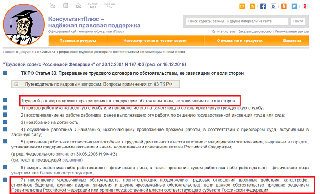320x194 pixels.
Task: Open the 'Региональные центры' link
Action: [292, 31]
